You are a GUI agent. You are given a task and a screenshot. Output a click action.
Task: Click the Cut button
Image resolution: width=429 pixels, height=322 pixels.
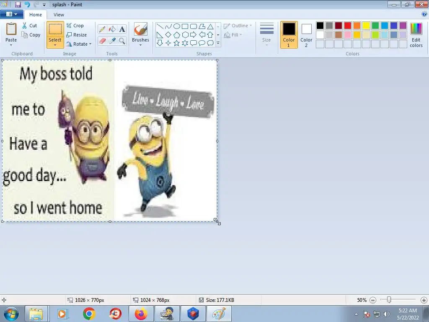click(x=30, y=26)
